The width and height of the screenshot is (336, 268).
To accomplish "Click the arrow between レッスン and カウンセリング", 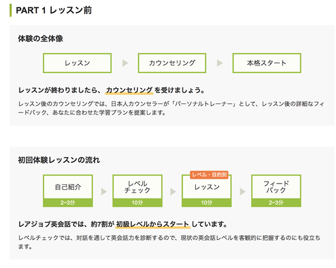I will (125, 63).
